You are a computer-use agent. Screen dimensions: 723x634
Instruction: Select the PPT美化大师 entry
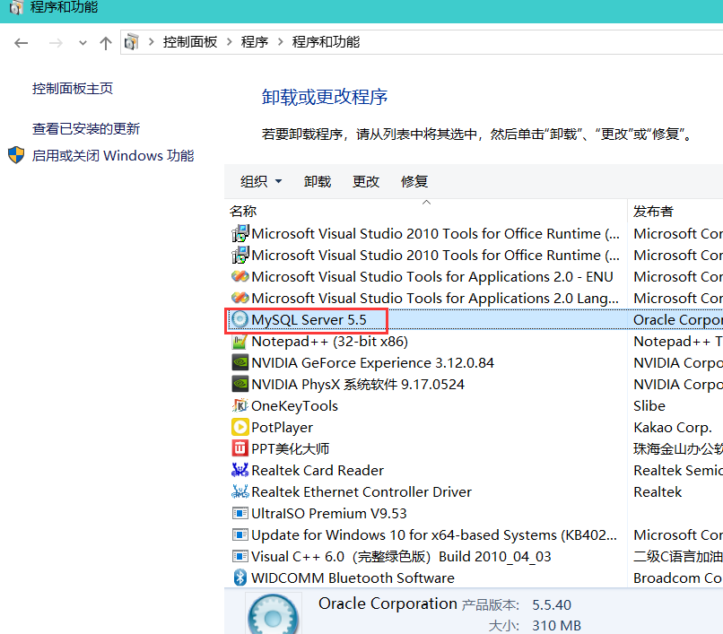click(x=291, y=448)
